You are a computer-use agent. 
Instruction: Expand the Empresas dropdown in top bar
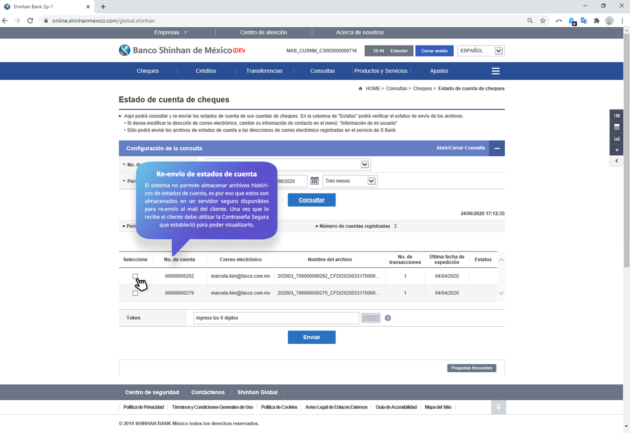(x=171, y=32)
